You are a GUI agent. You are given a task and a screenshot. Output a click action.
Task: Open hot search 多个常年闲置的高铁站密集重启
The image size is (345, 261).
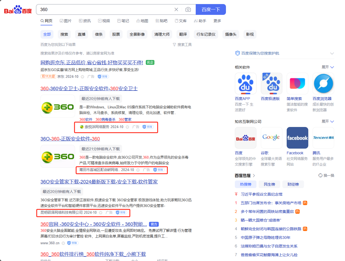point(267,212)
